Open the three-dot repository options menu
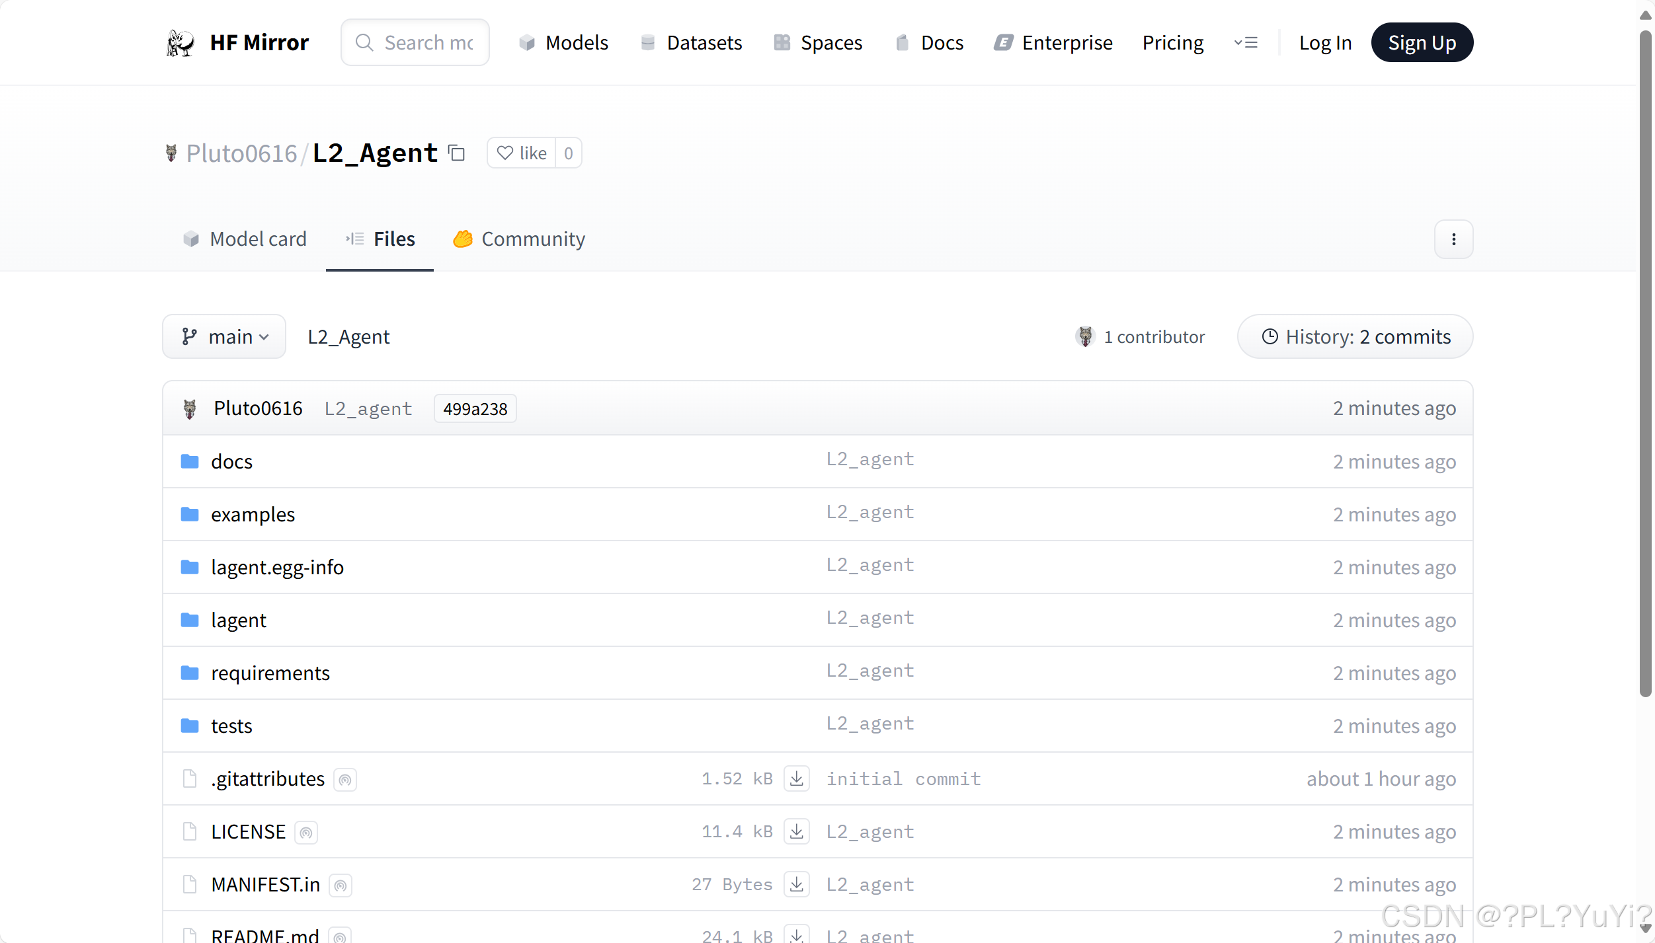The image size is (1655, 943). [1453, 239]
